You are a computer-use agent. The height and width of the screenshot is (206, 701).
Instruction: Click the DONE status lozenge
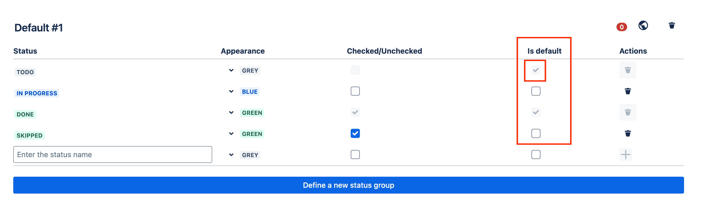click(x=25, y=114)
